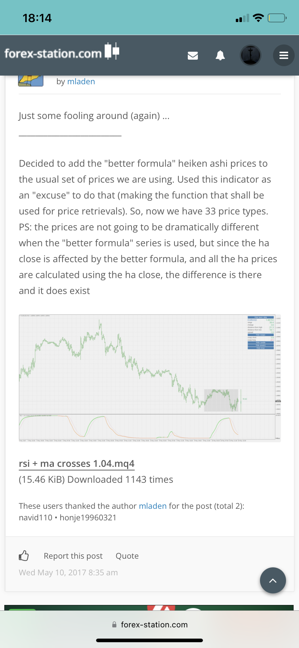Tap the advertisement banner at the bottom

point(149,607)
